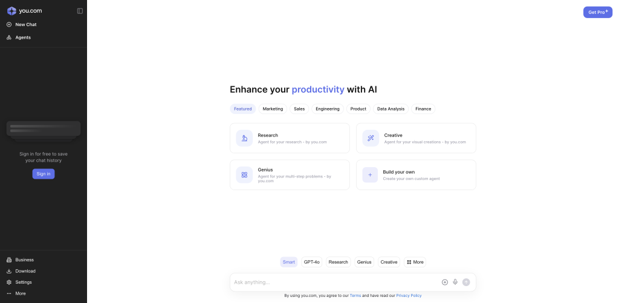Collapse the sidebar with the panel icon

tap(80, 11)
